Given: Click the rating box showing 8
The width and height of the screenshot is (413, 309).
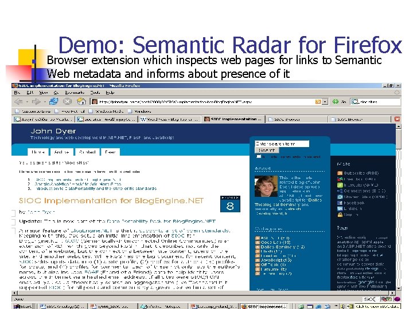Looking at the screenshot, I should (230, 204).
